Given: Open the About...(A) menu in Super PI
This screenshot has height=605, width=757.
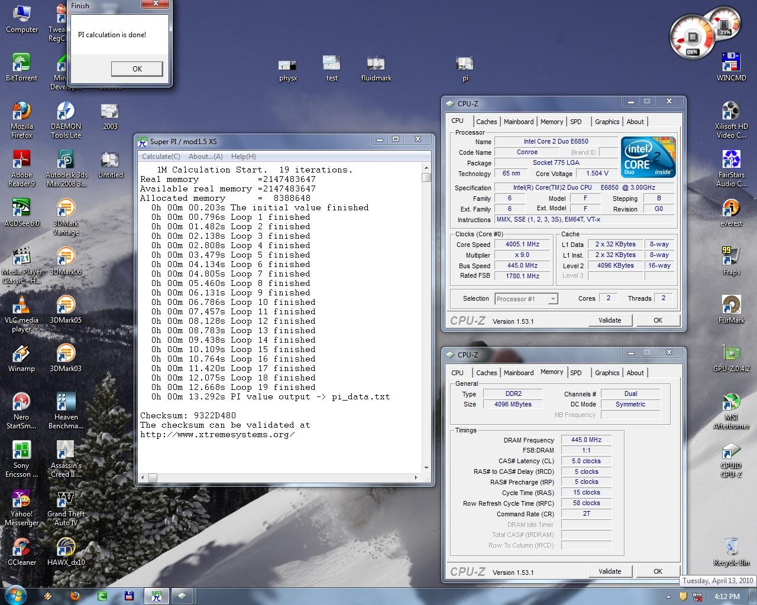Looking at the screenshot, I should coord(206,157).
